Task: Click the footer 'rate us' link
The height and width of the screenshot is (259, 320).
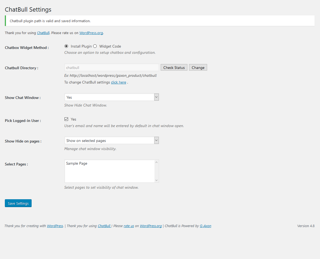Action: [129, 226]
